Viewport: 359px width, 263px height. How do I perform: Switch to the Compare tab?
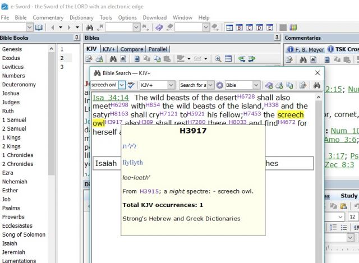132,49
